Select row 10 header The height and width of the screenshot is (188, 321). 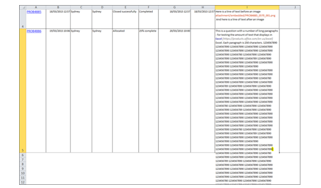coord(23,173)
